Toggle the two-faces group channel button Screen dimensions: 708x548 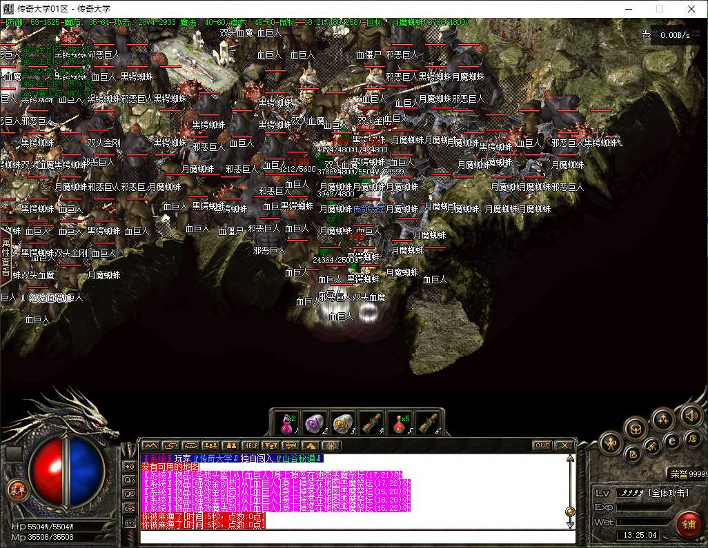click(x=130, y=494)
